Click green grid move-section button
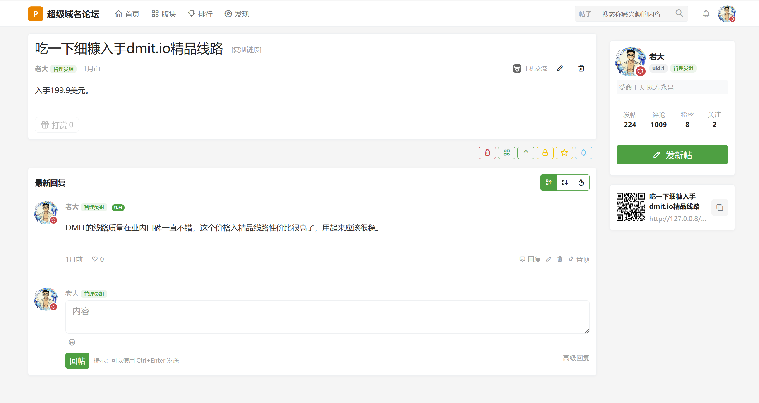The image size is (759, 403). (x=507, y=153)
